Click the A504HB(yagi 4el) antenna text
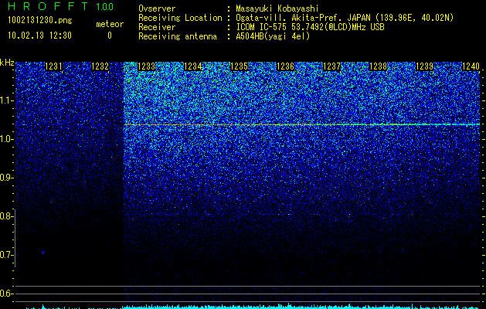Screen dimensions: 486x309 (273, 36)
